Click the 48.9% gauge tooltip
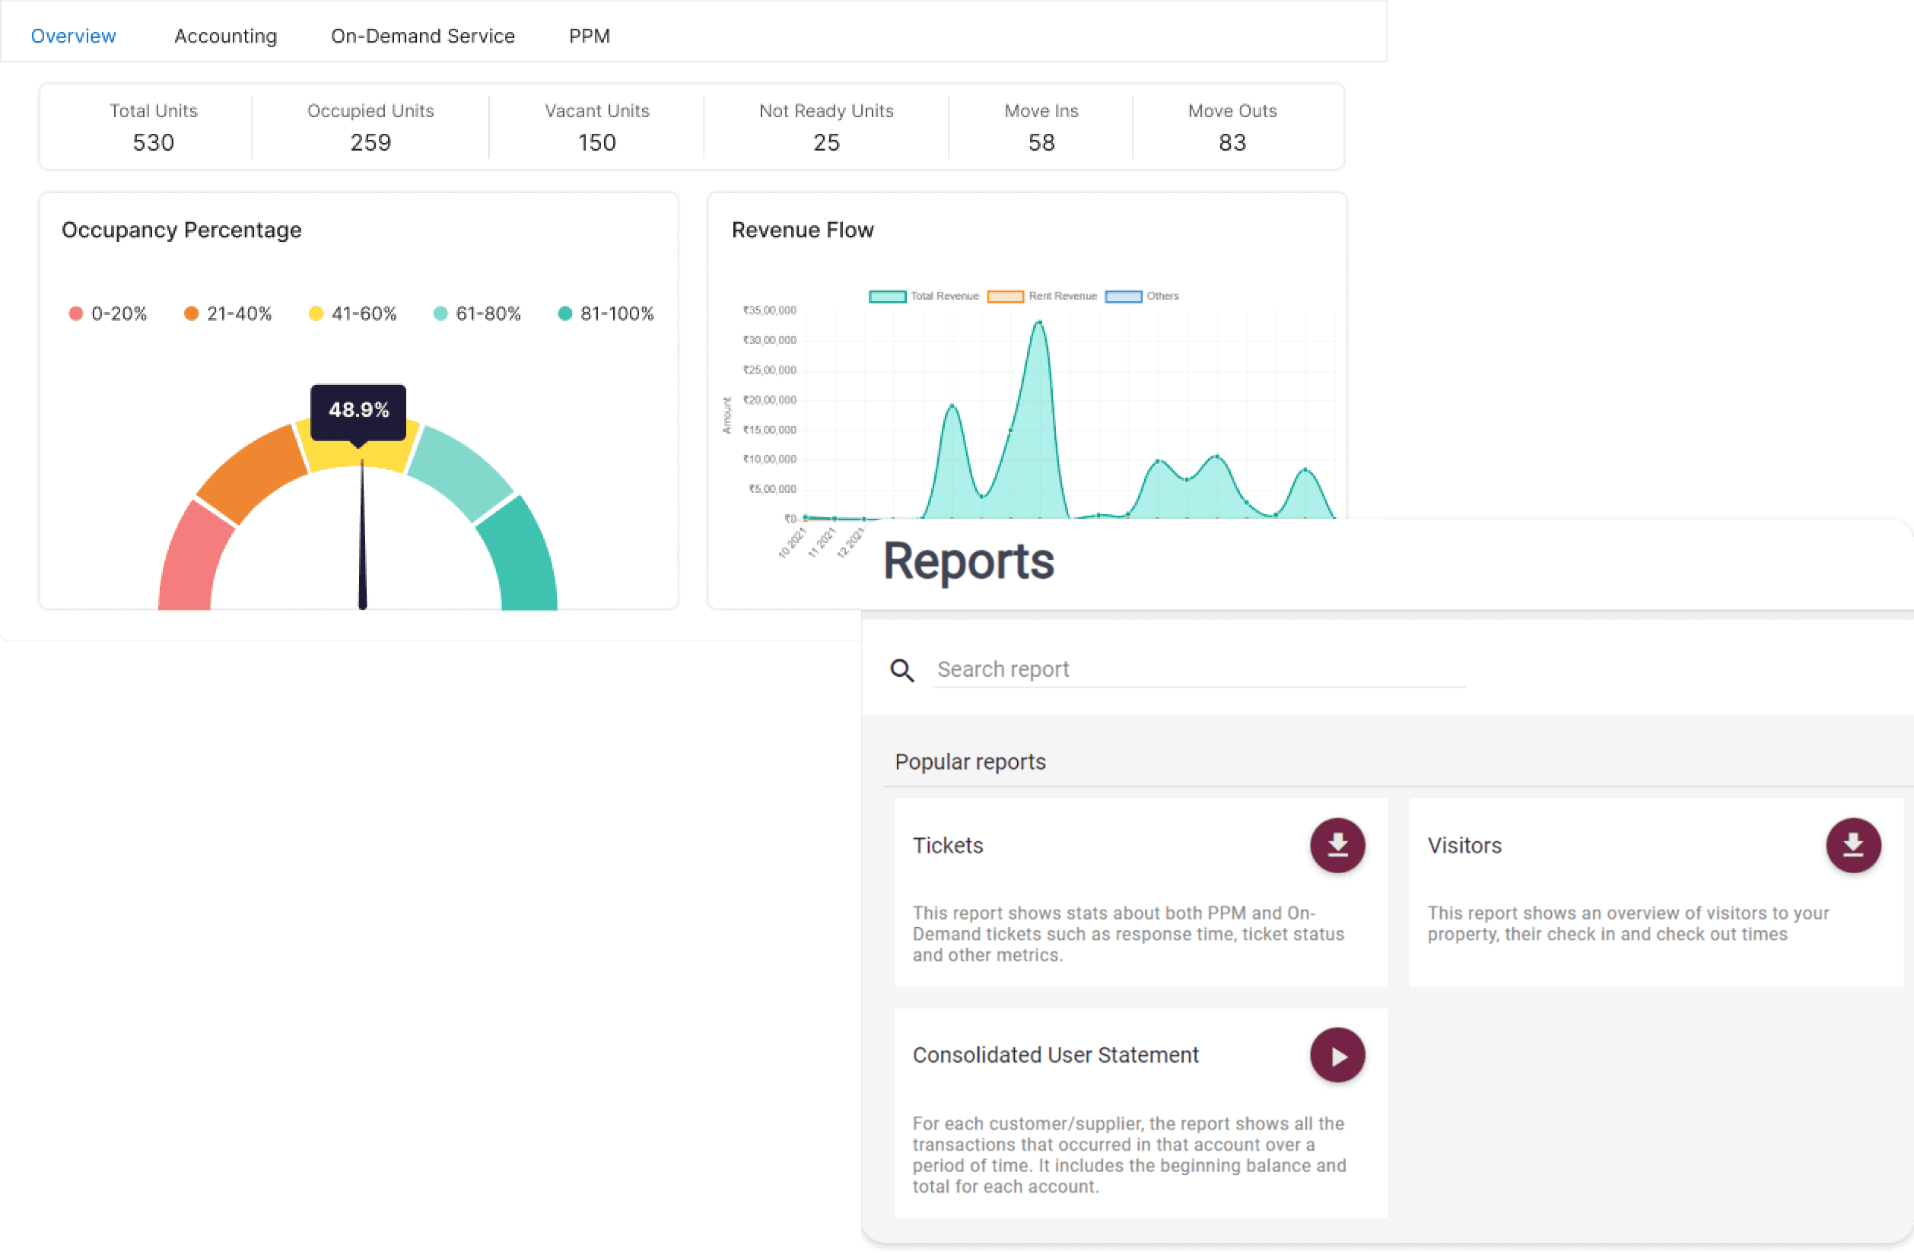 358,410
